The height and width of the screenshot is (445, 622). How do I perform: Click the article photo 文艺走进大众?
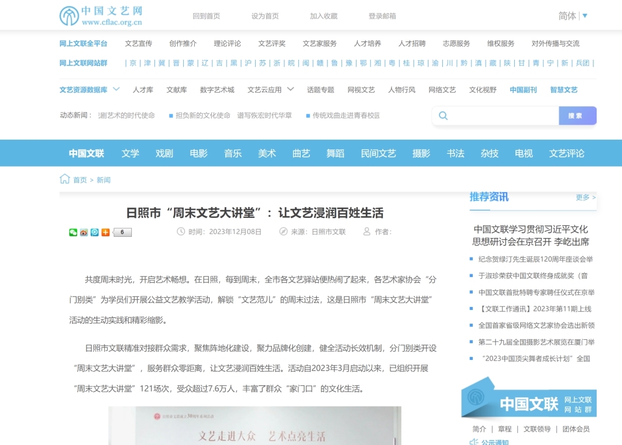[255, 425]
